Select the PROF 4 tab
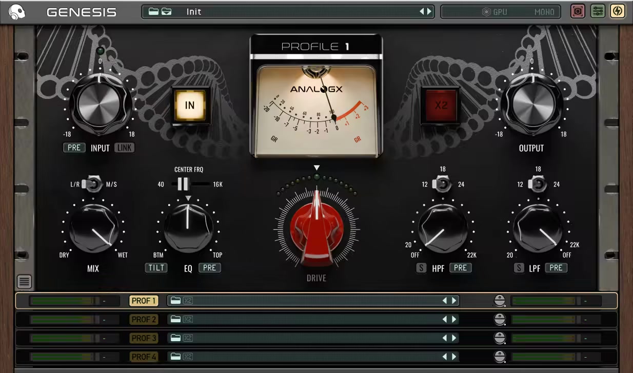The height and width of the screenshot is (373, 633). click(144, 357)
